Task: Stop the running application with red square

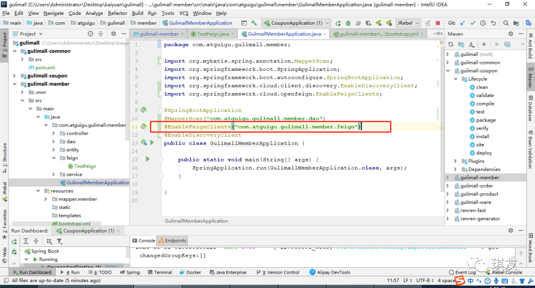Action: 438,23
